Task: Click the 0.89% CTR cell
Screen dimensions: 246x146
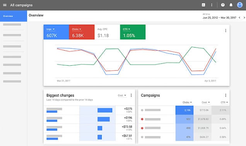Action: pyautogui.click(x=220, y=119)
